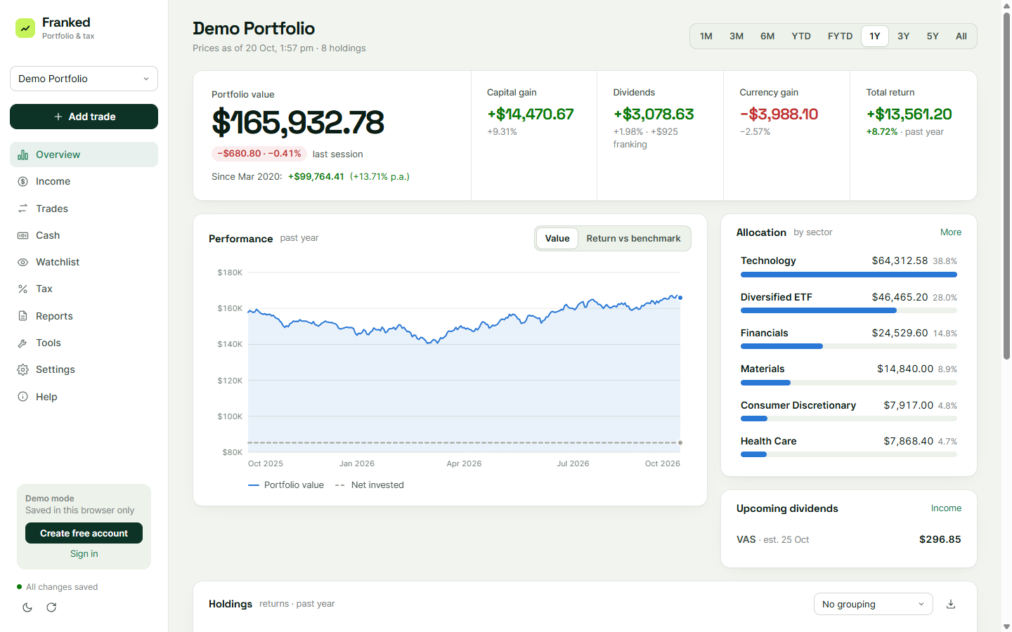
Task: Click the Overview bar chart icon
Action: (x=23, y=154)
